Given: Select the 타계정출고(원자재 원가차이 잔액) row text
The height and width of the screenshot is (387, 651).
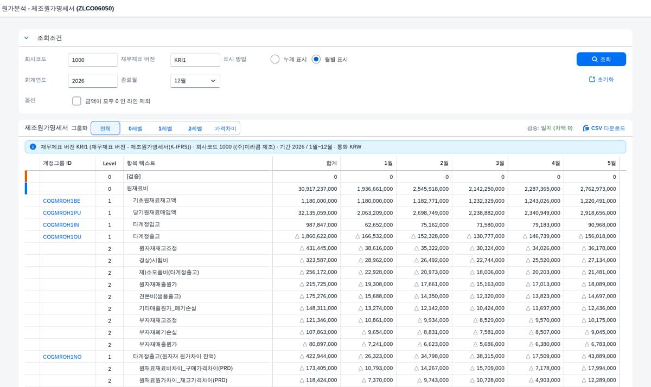Looking at the screenshot, I should [x=174, y=356].
